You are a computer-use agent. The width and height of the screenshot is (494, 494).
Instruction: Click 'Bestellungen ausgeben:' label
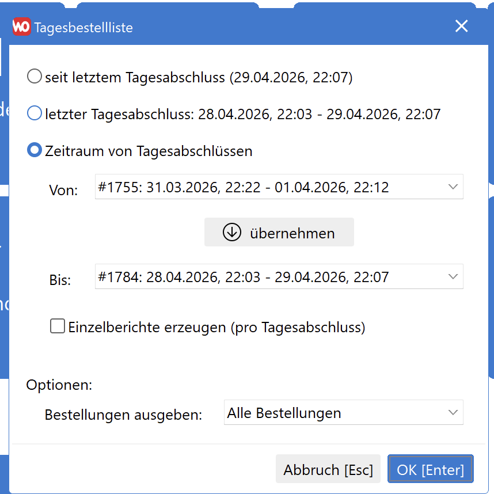[x=123, y=415]
